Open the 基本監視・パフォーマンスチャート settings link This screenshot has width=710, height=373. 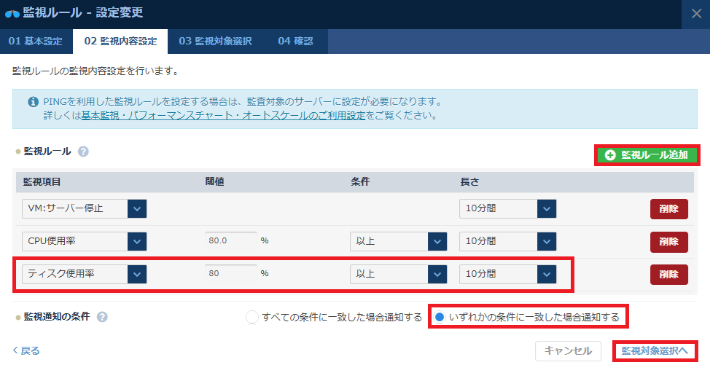pyautogui.click(x=223, y=116)
